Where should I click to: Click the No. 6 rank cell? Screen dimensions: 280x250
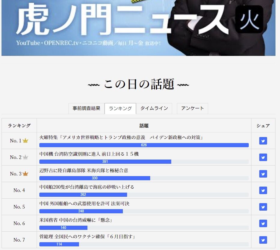(19, 223)
